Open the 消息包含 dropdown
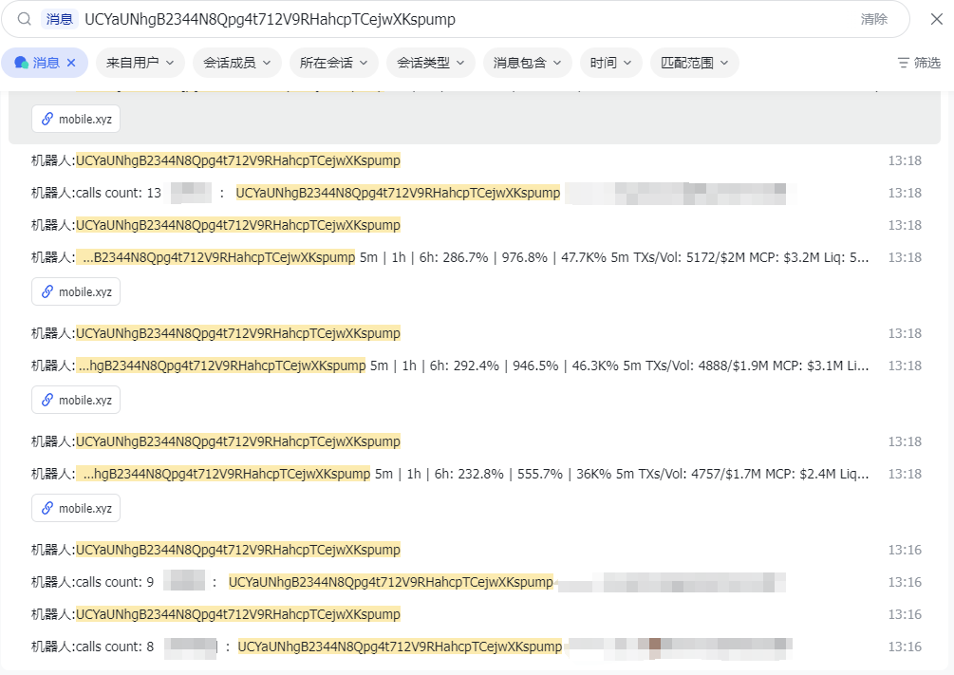Viewport: 954px width, 675px height. (527, 63)
